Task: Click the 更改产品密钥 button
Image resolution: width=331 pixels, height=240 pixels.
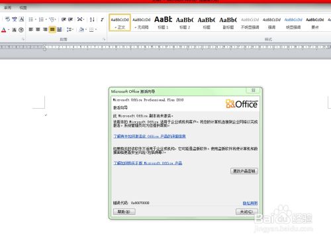Action: [x=244, y=171]
